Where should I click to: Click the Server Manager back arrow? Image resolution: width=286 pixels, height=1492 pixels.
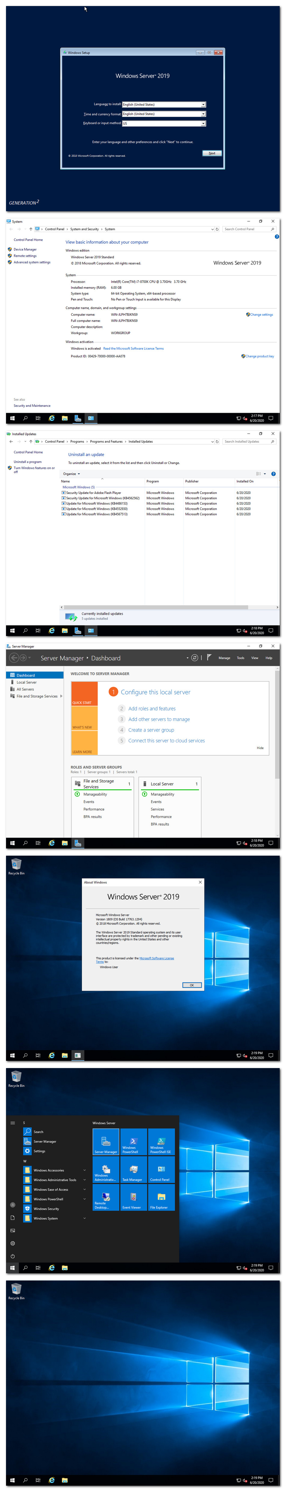[14, 657]
